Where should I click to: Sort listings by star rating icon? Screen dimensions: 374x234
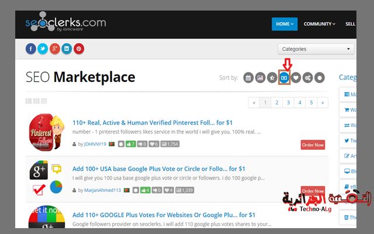tap(272, 78)
